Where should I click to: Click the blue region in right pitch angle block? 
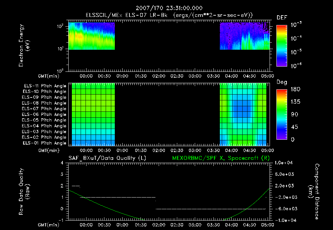click(242, 109)
